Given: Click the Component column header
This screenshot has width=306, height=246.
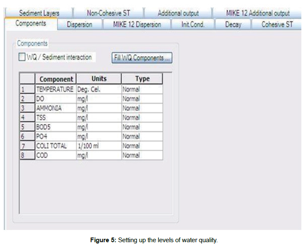Looking at the screenshot, I should 56,79.
